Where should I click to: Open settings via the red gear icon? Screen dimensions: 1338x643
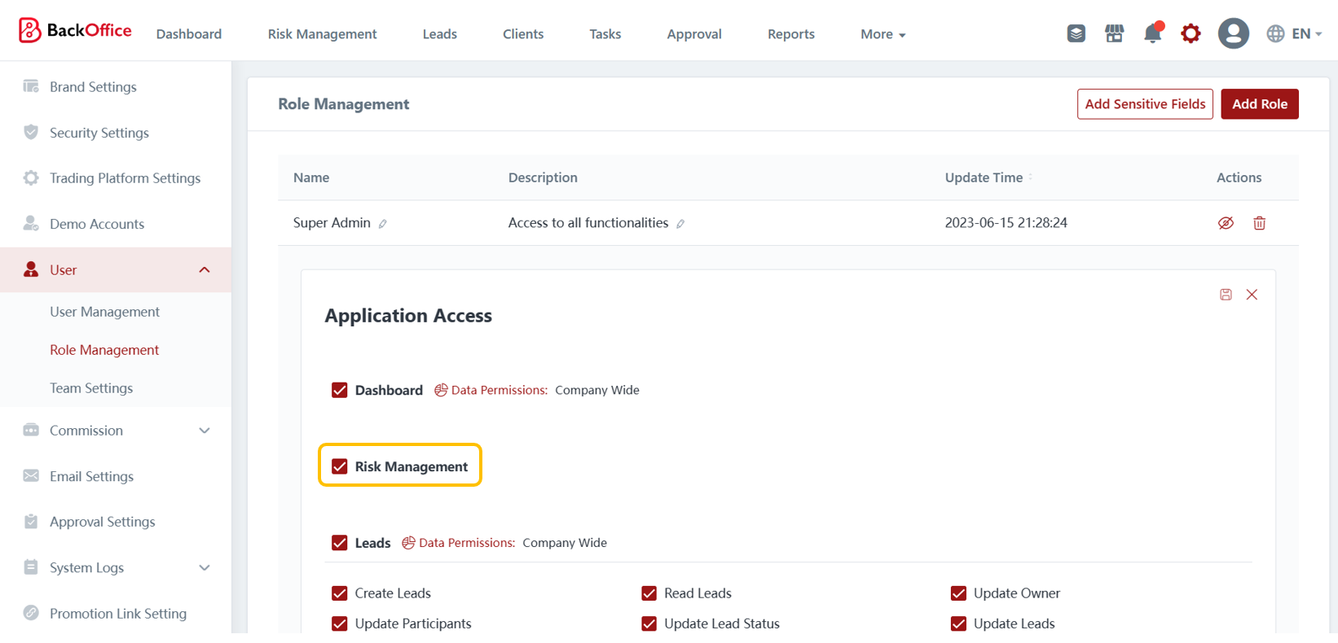1191,33
